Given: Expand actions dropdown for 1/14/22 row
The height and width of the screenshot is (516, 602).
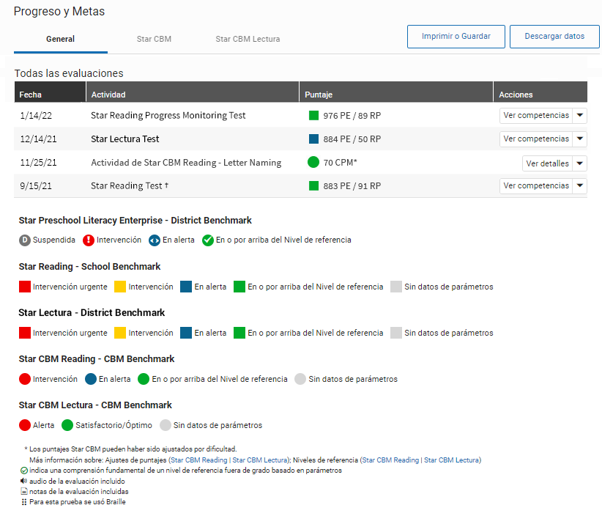Looking at the screenshot, I should coord(580,115).
